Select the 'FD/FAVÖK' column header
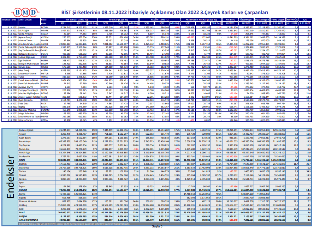Screen dimensions: 314x232 (x=292, y=20)
